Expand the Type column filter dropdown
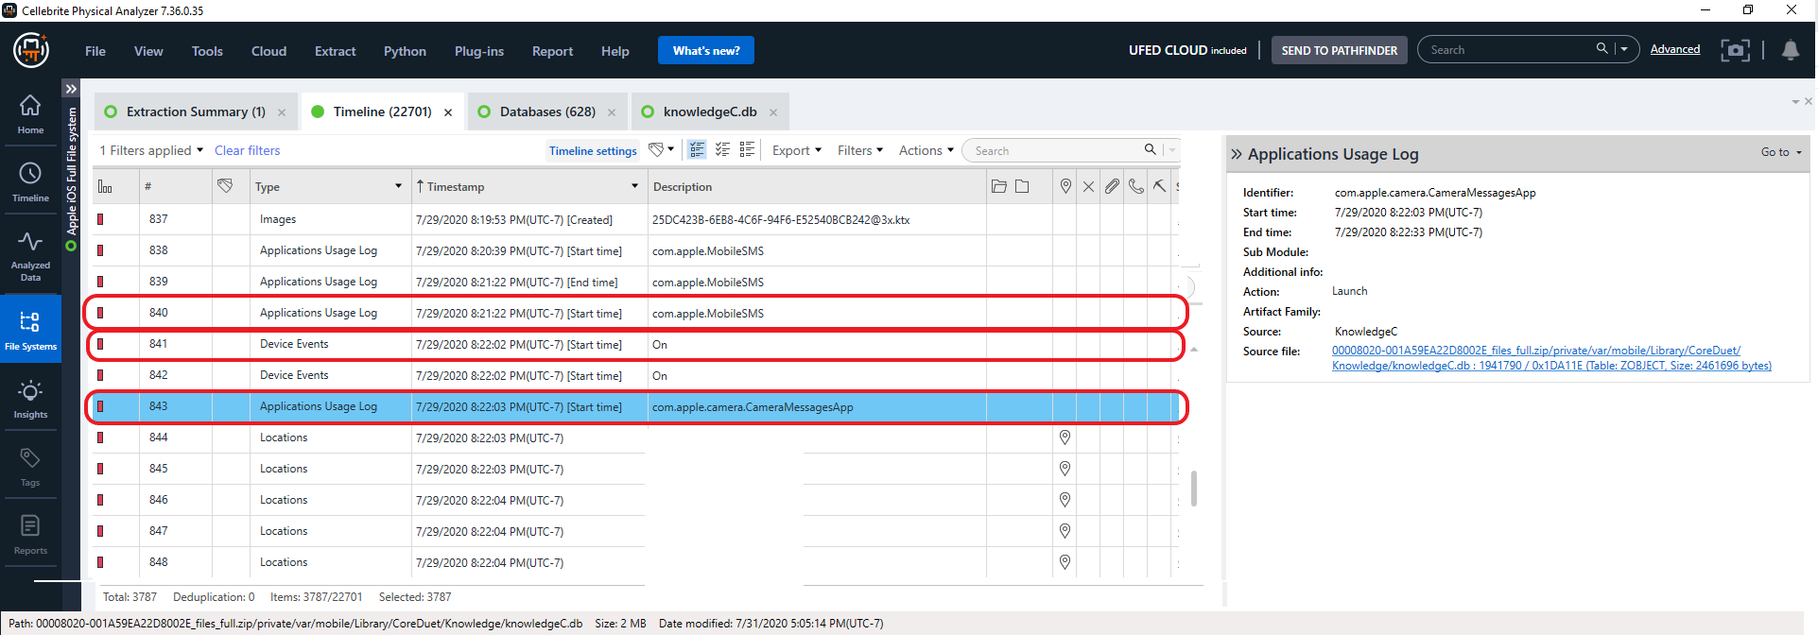This screenshot has width=1818, height=635. (x=398, y=186)
